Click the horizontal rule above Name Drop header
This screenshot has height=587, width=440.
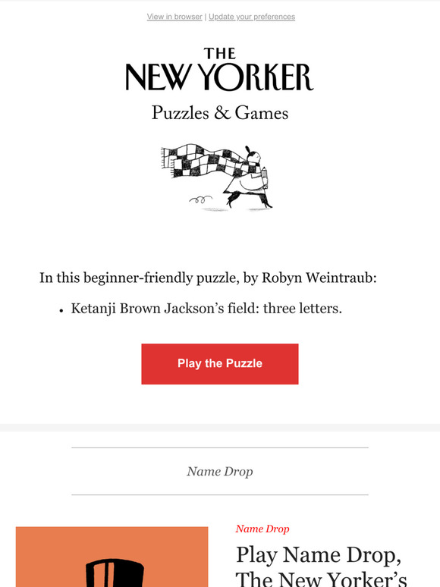[x=220, y=447]
